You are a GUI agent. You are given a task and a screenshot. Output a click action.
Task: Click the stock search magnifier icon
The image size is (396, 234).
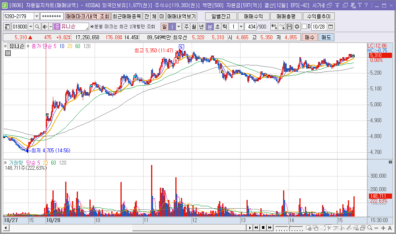pos(37,27)
